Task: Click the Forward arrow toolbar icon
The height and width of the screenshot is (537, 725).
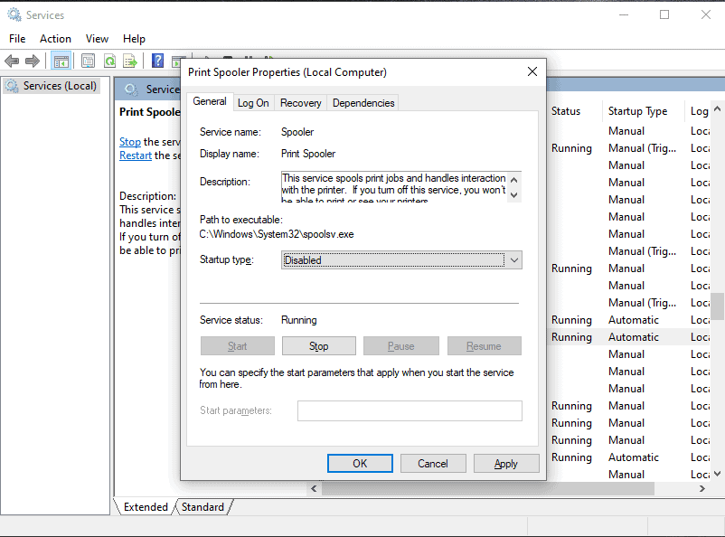Action: point(33,61)
